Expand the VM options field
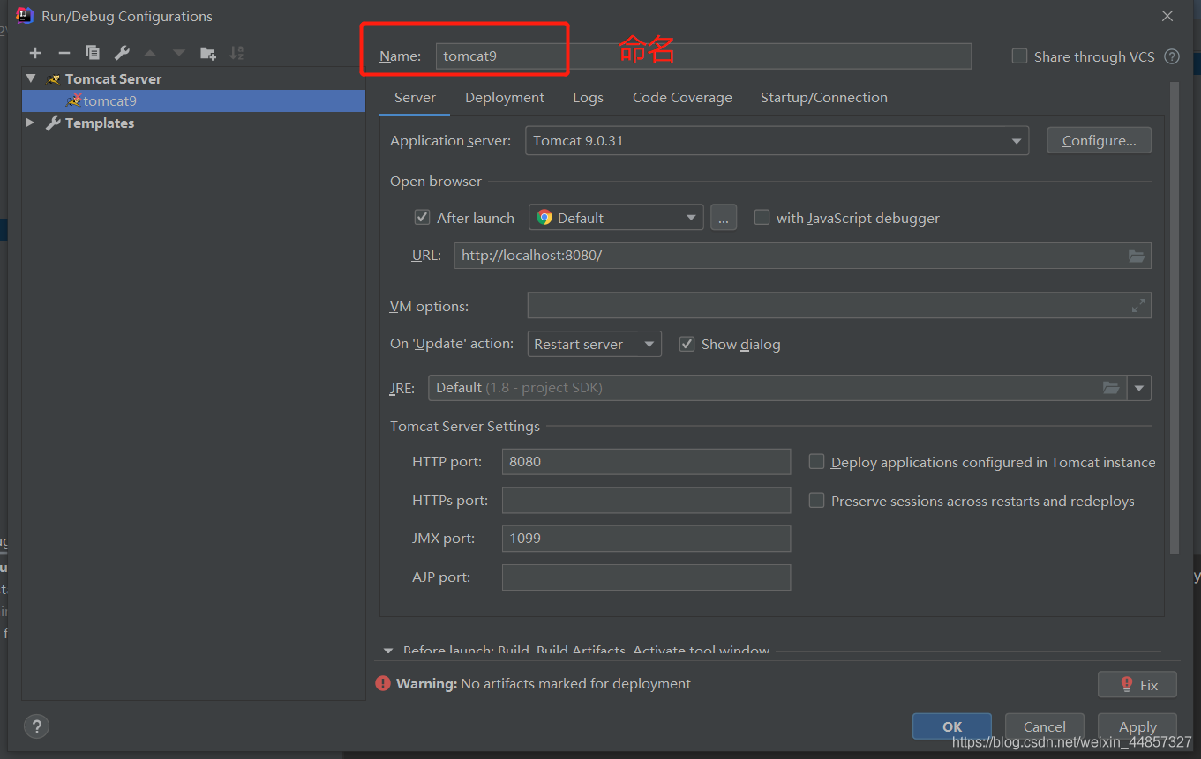Viewport: 1201px width, 759px height. click(x=1138, y=306)
